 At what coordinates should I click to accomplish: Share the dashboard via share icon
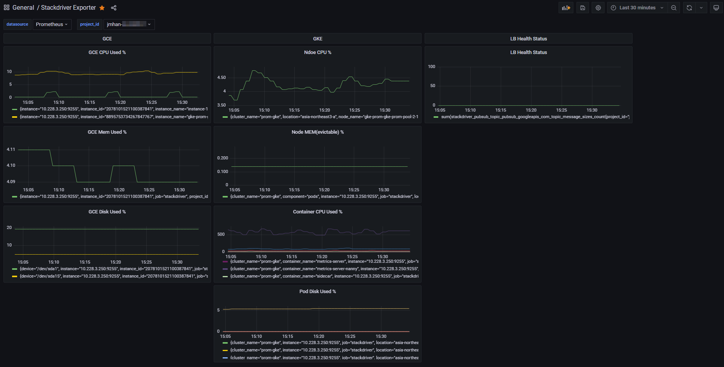click(114, 8)
